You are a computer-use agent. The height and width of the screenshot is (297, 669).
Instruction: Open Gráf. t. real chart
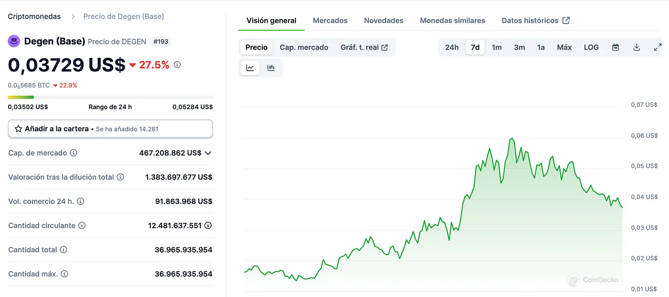point(364,47)
